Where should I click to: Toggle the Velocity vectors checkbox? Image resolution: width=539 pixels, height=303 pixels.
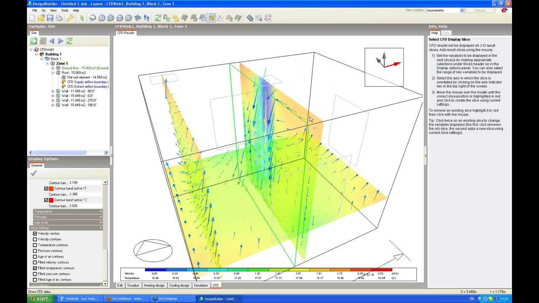click(x=35, y=234)
